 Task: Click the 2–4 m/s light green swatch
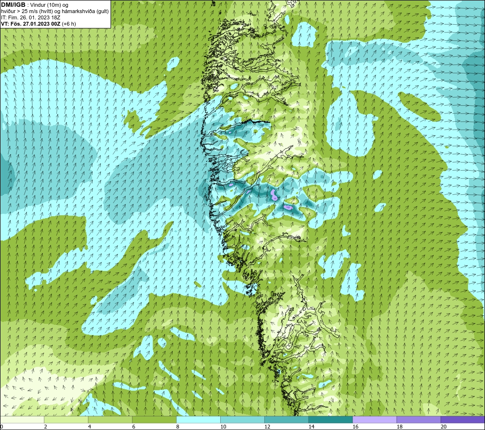pos(66,420)
